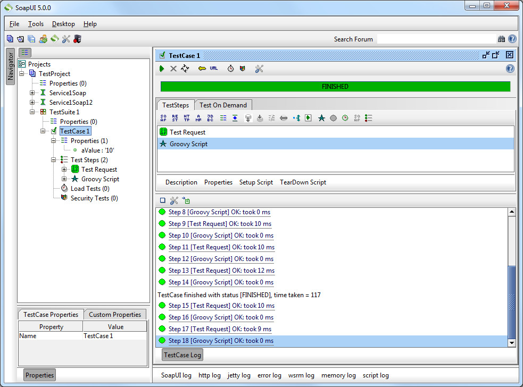523x387 pixels.
Task: Open the Desktop menu
Action: [63, 24]
